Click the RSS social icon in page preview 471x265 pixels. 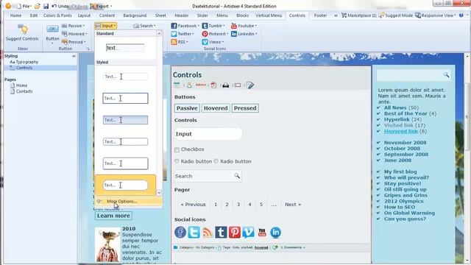point(208,233)
